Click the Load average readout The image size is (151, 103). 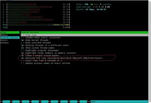click(93, 7)
